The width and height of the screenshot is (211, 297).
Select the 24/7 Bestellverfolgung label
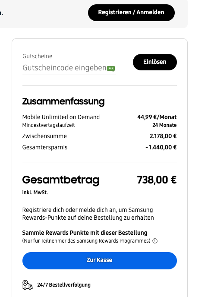coord(64,285)
